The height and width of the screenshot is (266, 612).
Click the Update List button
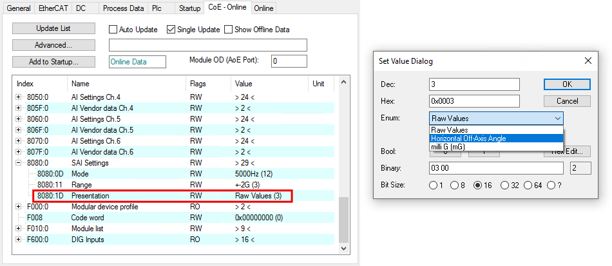pyautogui.click(x=53, y=28)
